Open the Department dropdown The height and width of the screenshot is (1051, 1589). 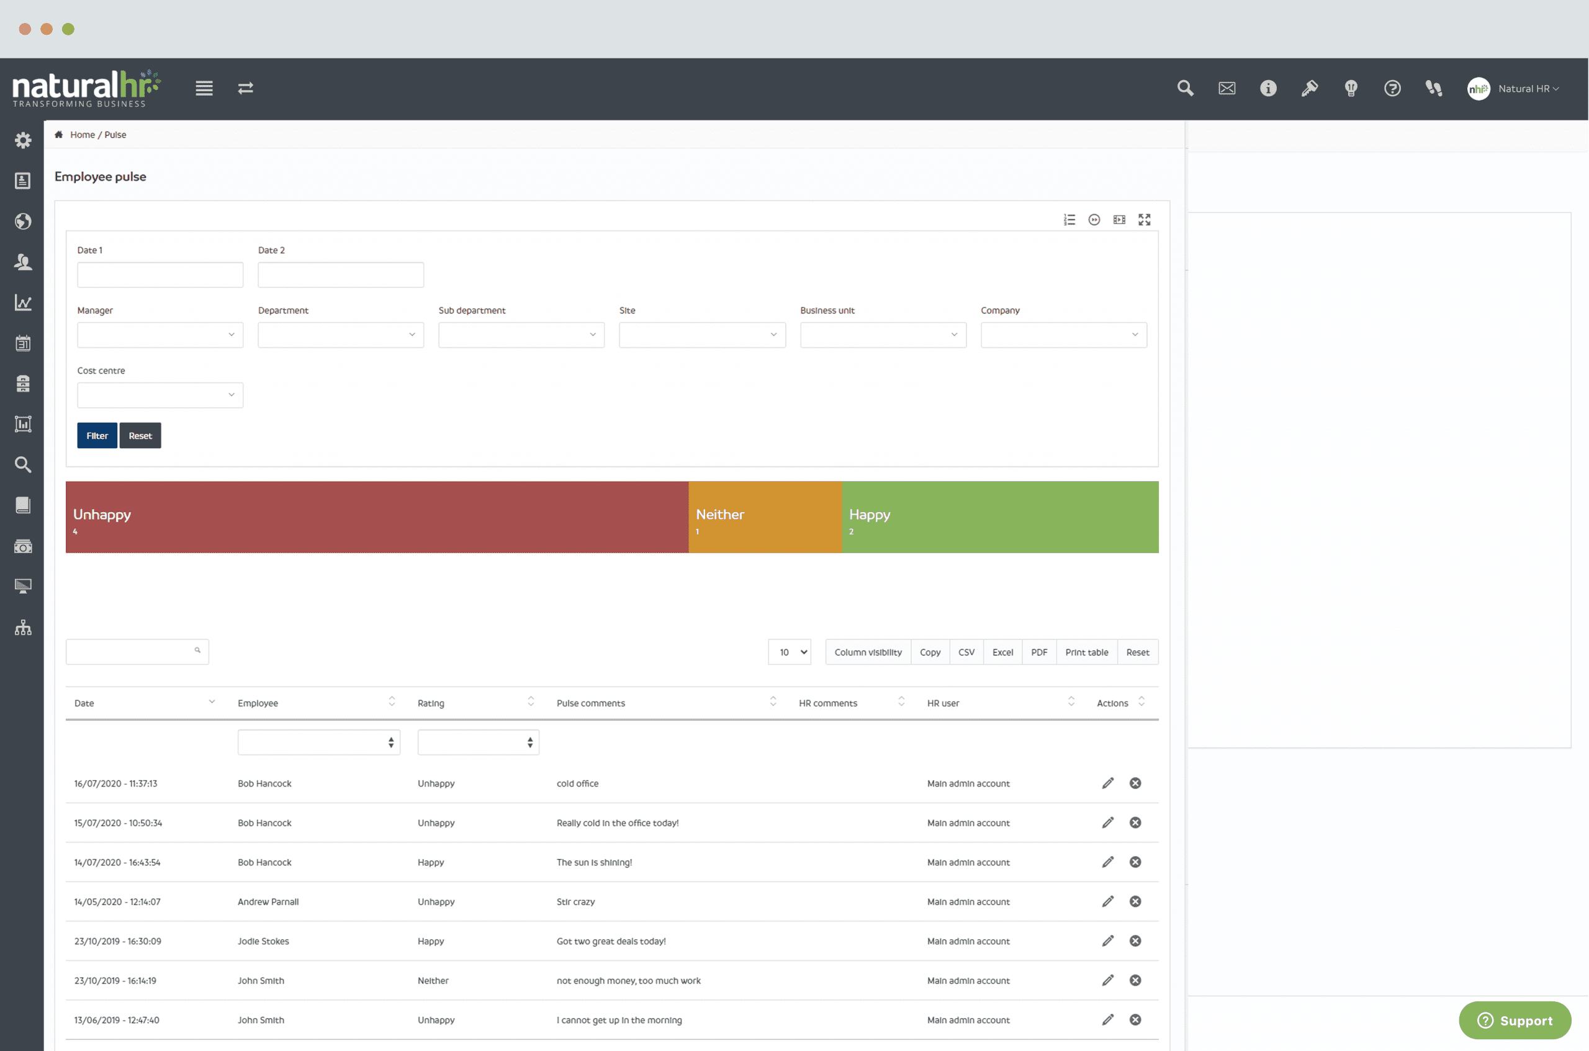340,335
